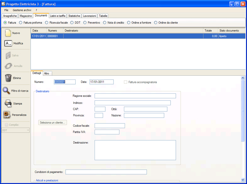Sort by the Totale column header

pos(211,30)
